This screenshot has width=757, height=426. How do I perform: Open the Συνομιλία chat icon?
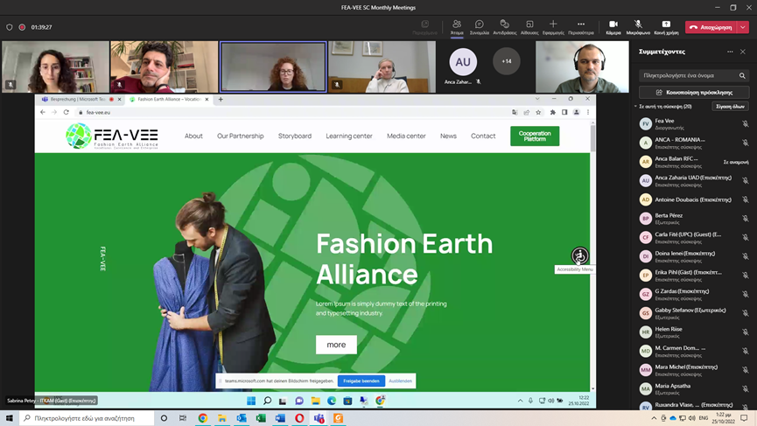click(479, 24)
